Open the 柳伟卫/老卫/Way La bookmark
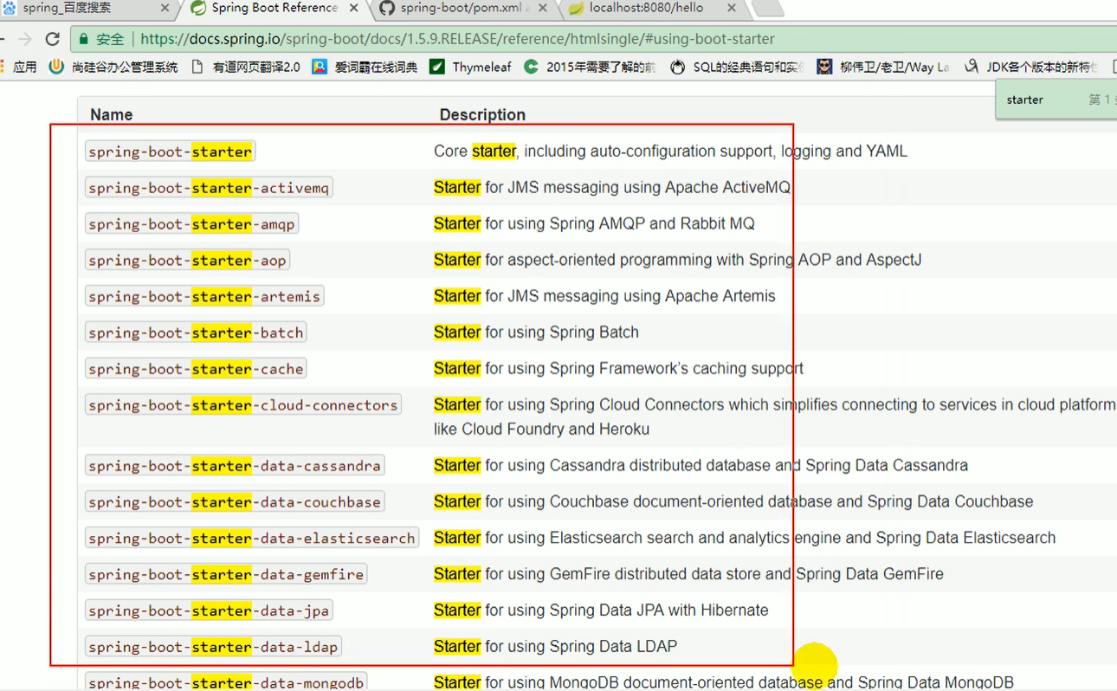 pyautogui.click(x=883, y=67)
